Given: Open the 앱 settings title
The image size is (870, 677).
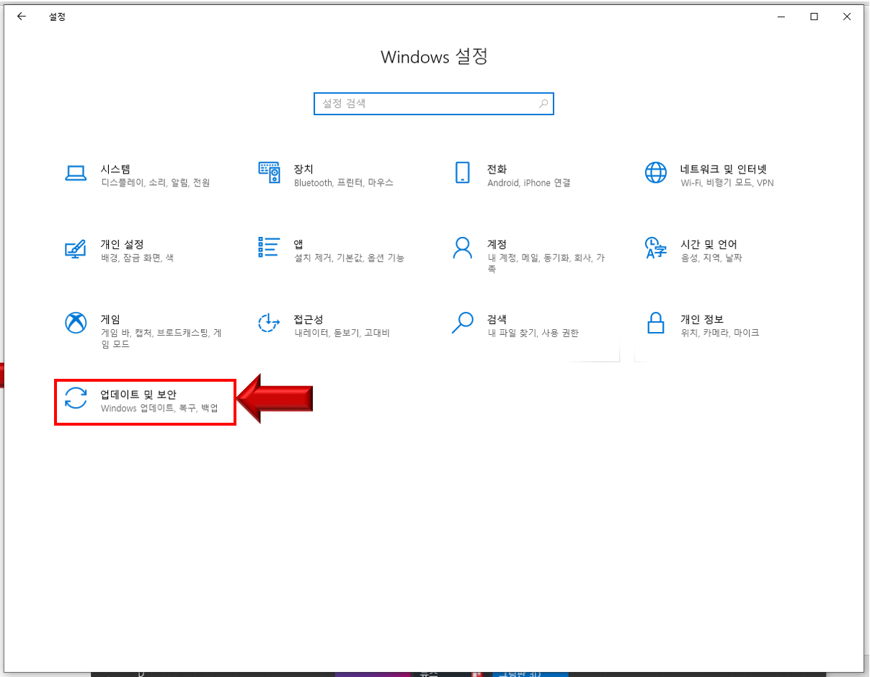Looking at the screenshot, I should pos(298,244).
